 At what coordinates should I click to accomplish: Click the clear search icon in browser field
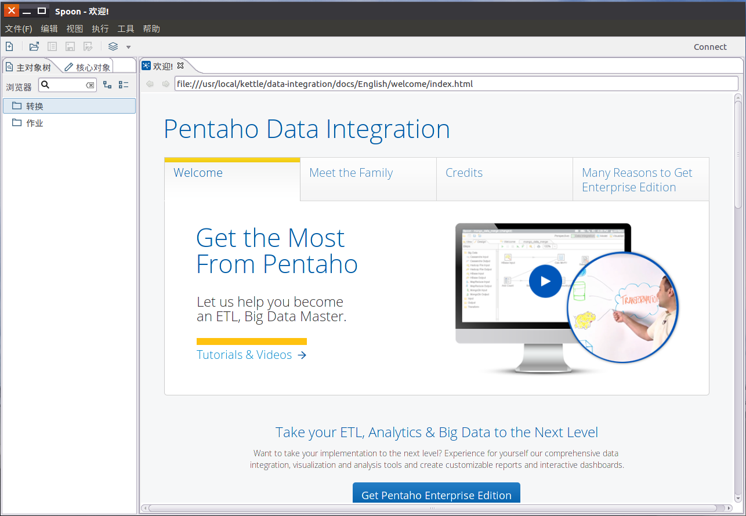click(x=90, y=85)
